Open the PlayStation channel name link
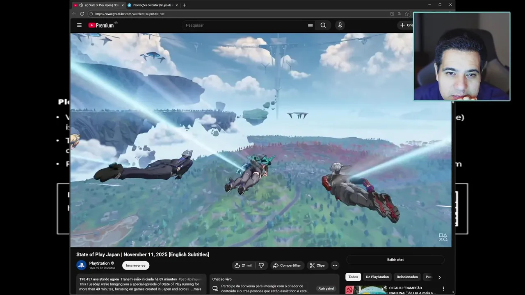525x295 pixels. pos(99,263)
